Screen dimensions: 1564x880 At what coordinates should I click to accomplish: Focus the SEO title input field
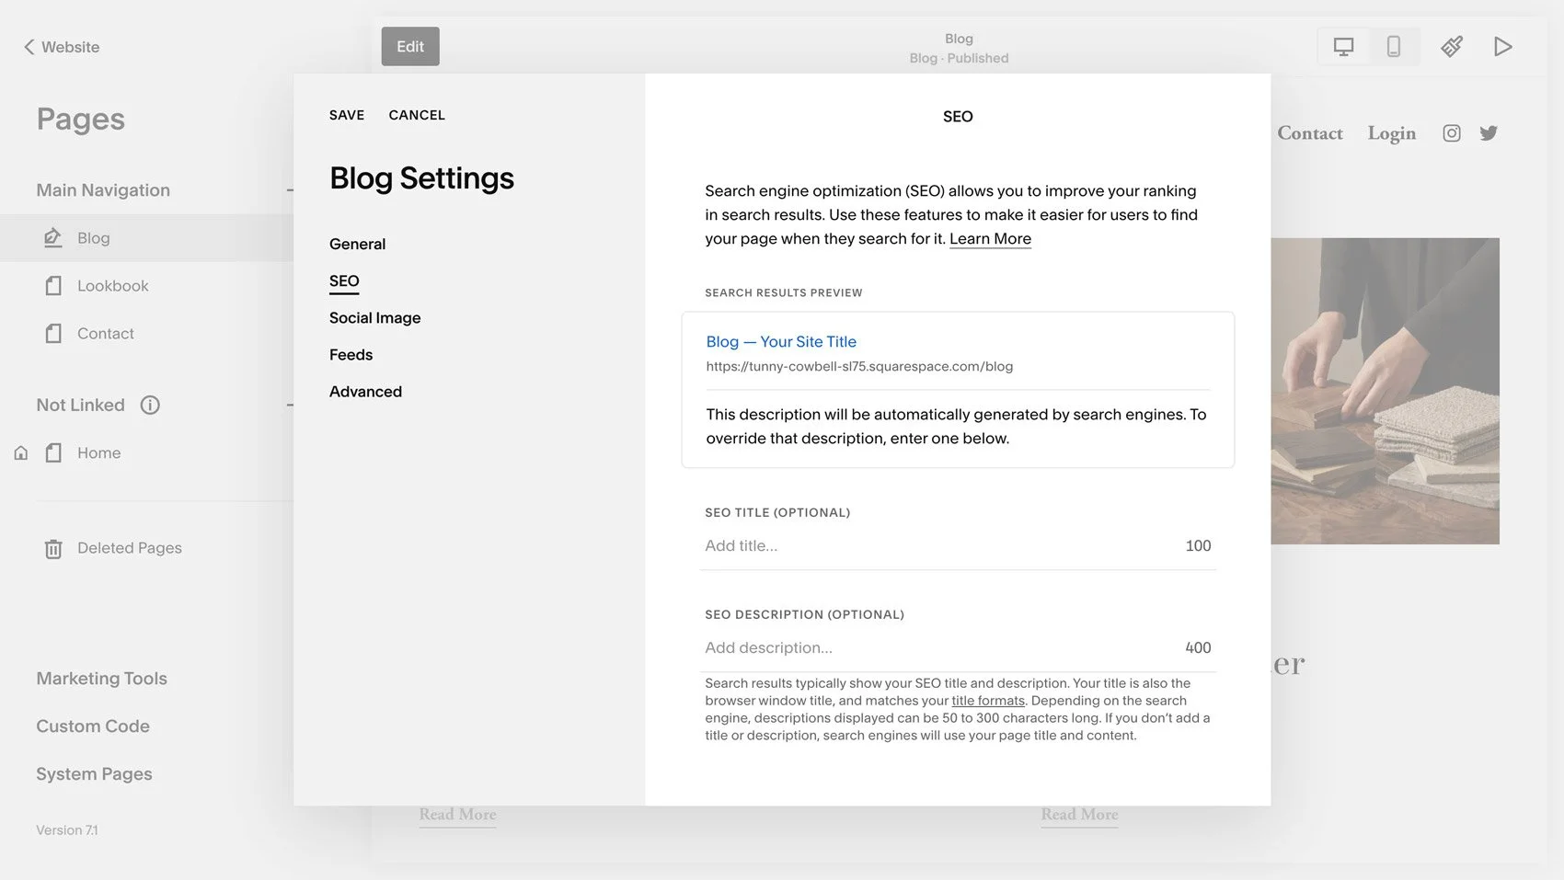(958, 545)
